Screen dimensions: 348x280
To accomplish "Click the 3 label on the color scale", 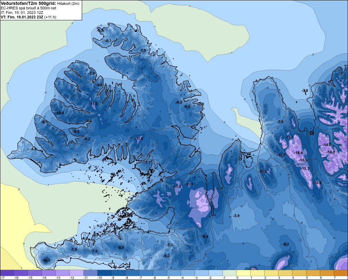I will pos(279,278).
